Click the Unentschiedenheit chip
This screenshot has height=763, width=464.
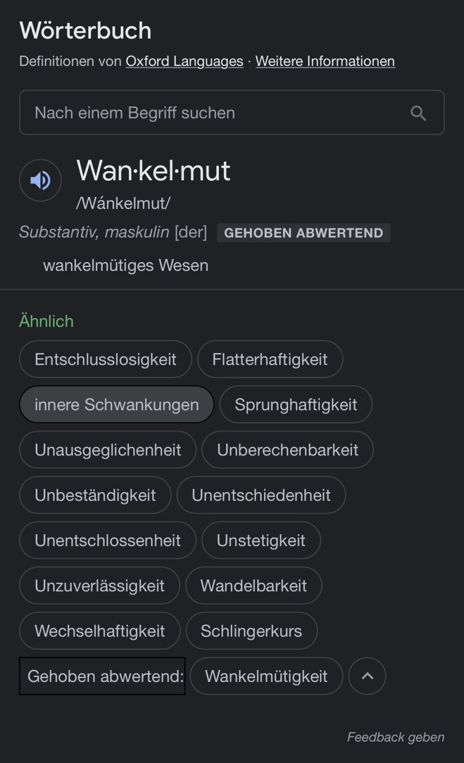coord(261,495)
